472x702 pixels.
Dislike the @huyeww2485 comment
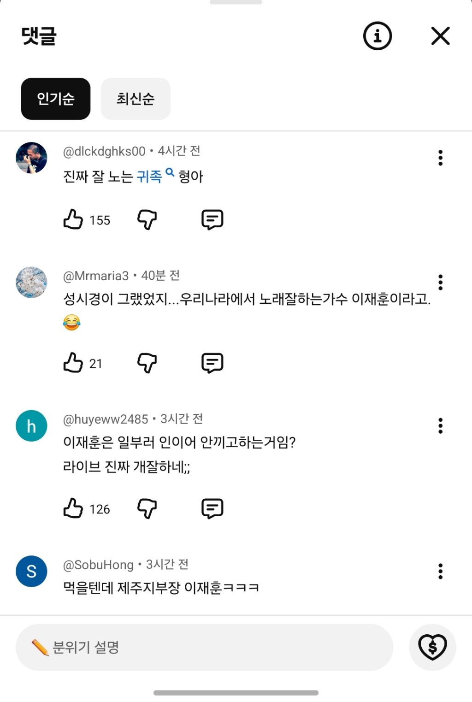tap(147, 508)
